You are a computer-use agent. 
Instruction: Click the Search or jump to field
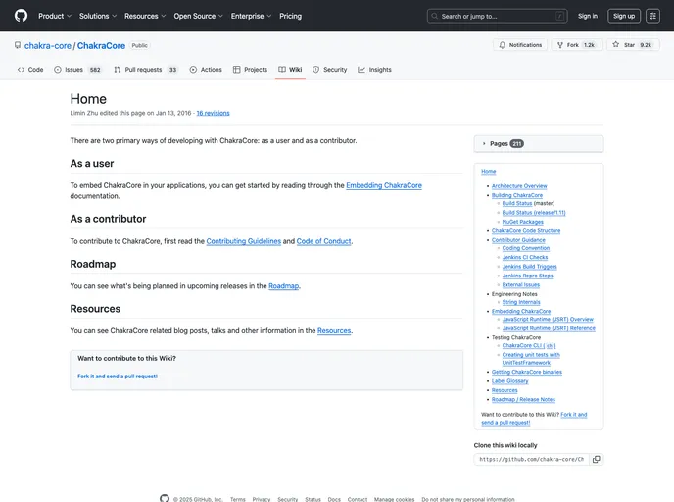(498, 16)
